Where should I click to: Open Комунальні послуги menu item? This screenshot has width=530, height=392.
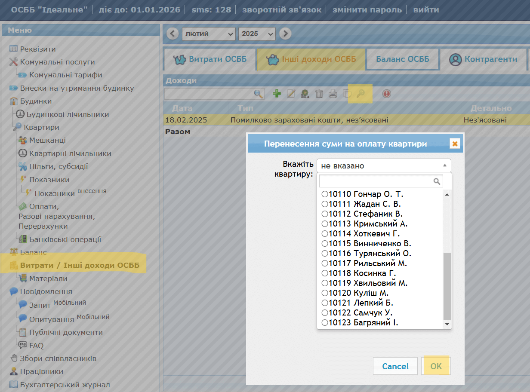tap(57, 62)
